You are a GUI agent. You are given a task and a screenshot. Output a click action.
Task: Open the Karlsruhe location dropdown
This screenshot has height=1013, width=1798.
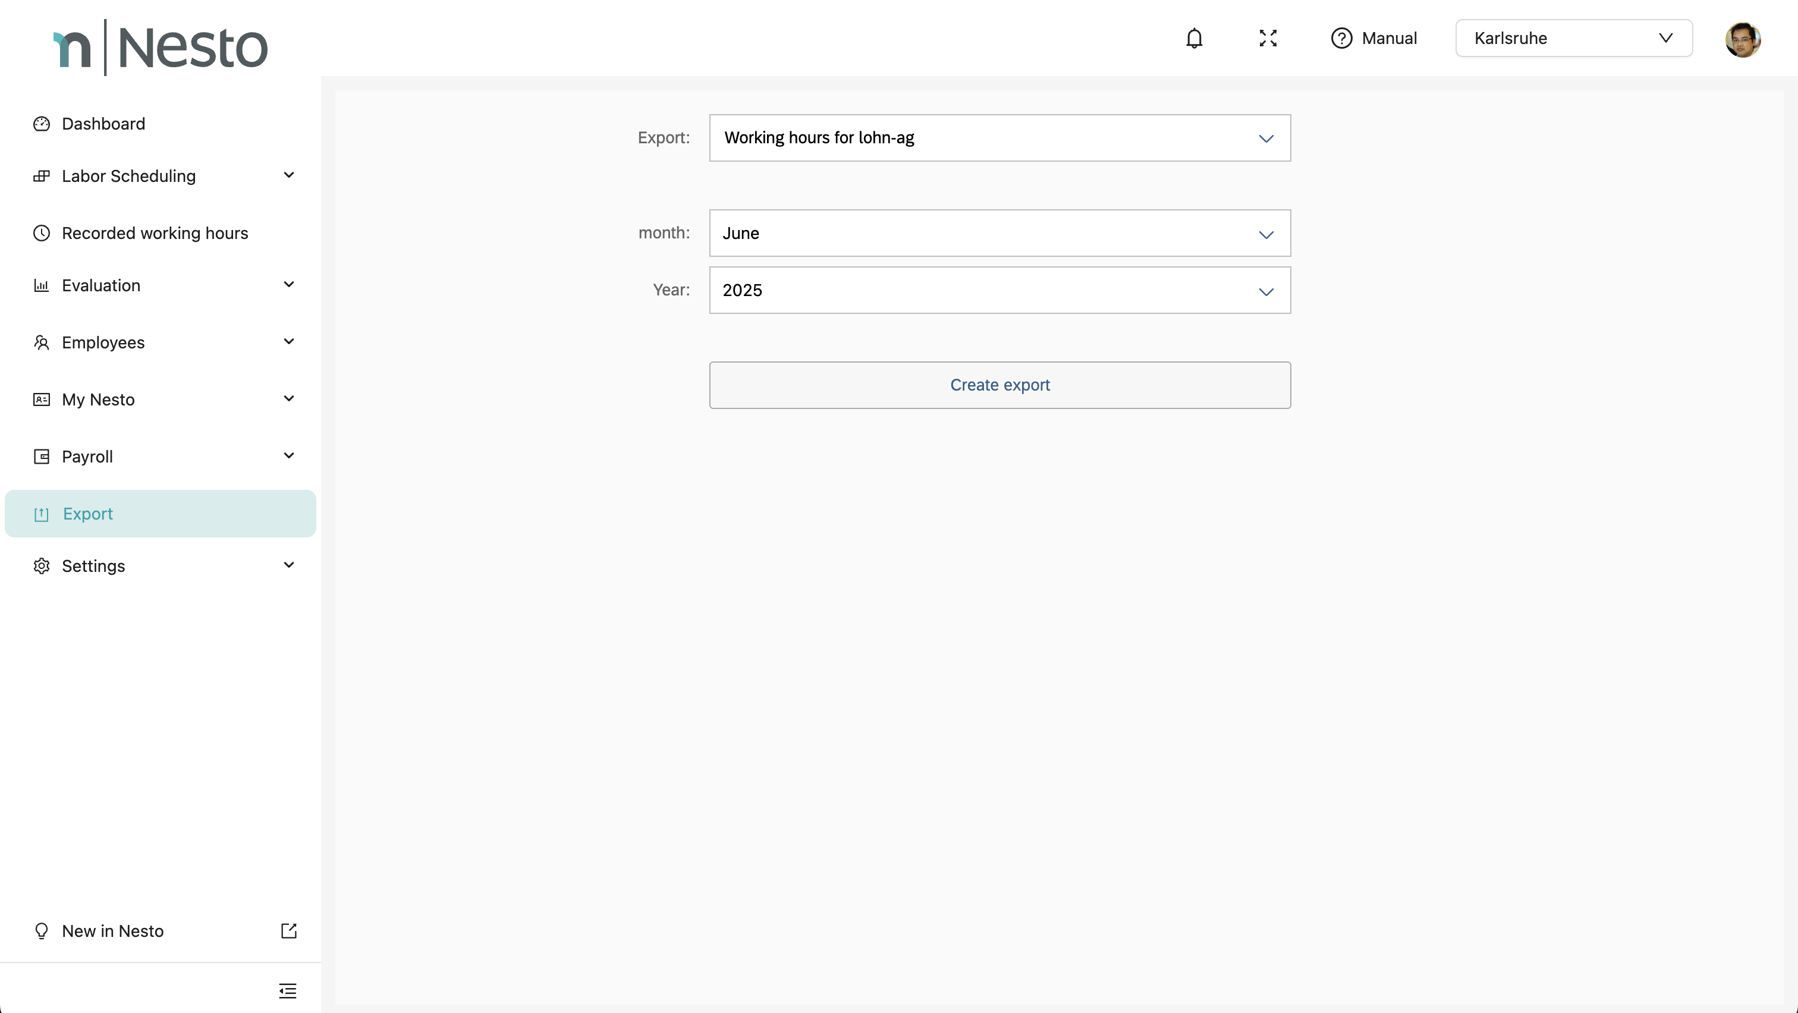[x=1573, y=39]
